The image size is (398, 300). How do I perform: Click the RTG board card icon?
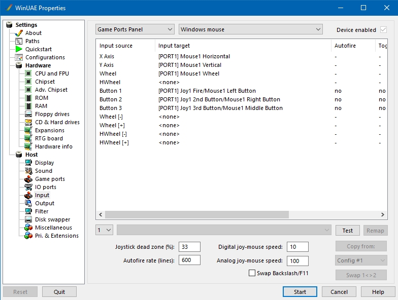28,139
